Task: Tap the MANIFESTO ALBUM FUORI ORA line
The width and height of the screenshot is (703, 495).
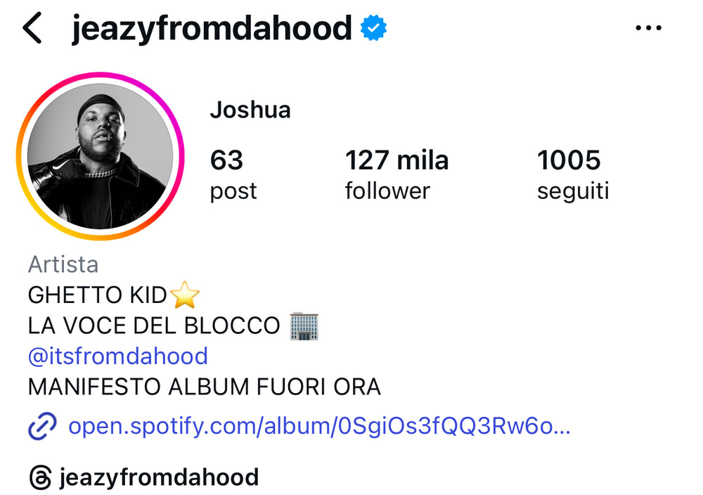Action: click(x=204, y=387)
